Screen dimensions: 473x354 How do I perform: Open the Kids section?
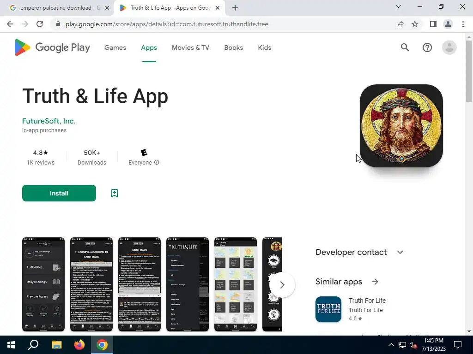coord(265,47)
